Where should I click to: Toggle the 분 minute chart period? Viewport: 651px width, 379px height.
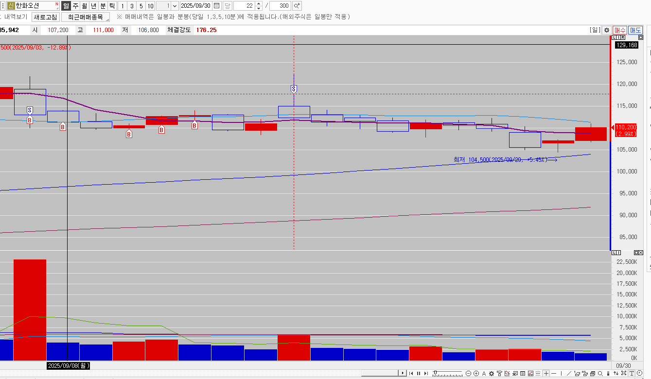tap(103, 6)
